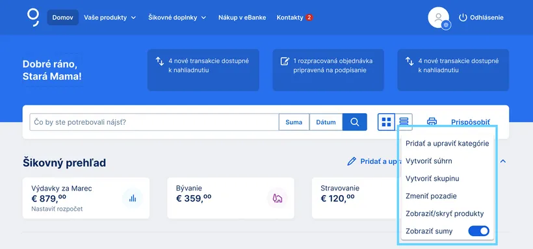Expand the Vaše produkty dropdown

110,18
